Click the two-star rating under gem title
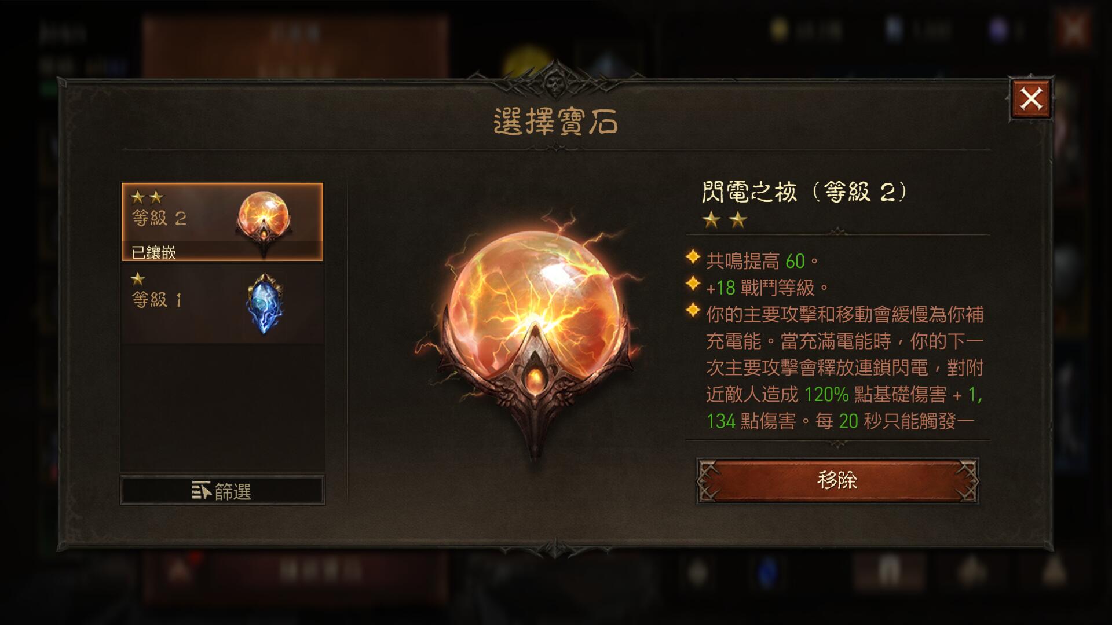Image resolution: width=1112 pixels, height=625 pixels. (725, 220)
